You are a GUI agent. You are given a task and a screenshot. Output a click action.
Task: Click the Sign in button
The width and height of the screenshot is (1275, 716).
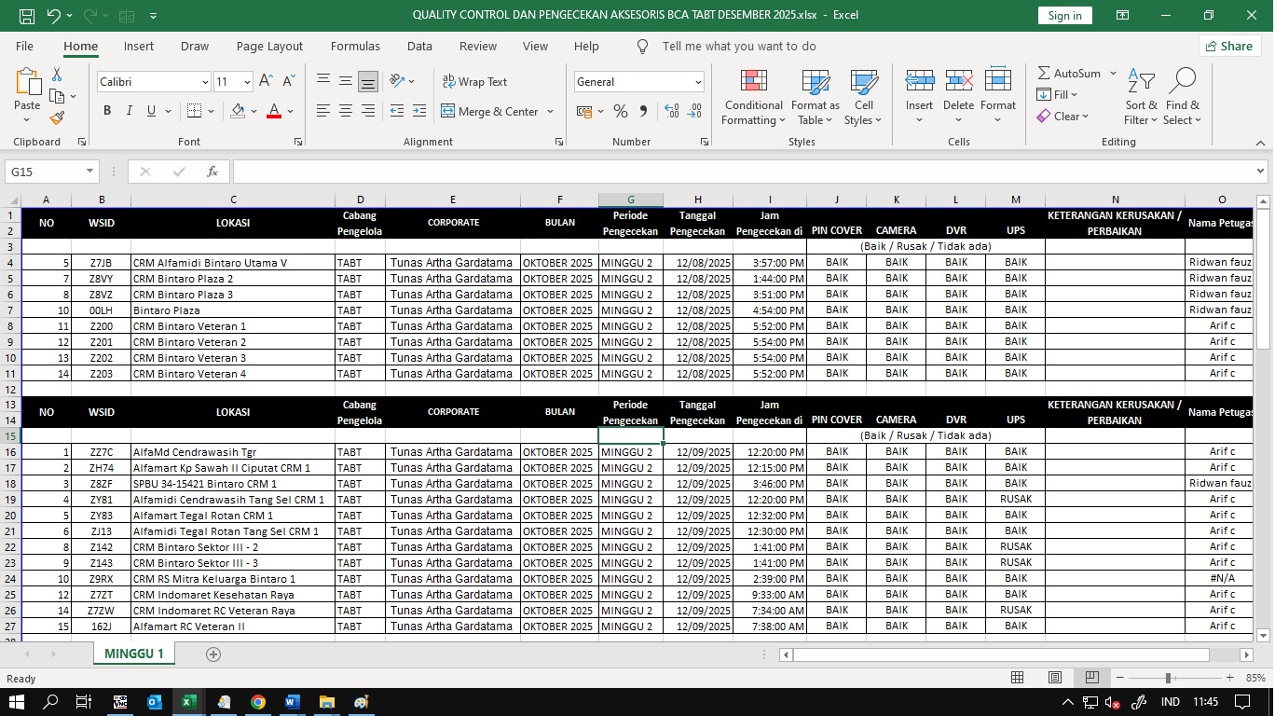pyautogui.click(x=1064, y=15)
